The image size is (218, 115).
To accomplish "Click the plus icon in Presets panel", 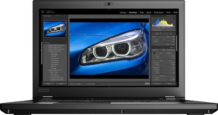I will 66,43.
